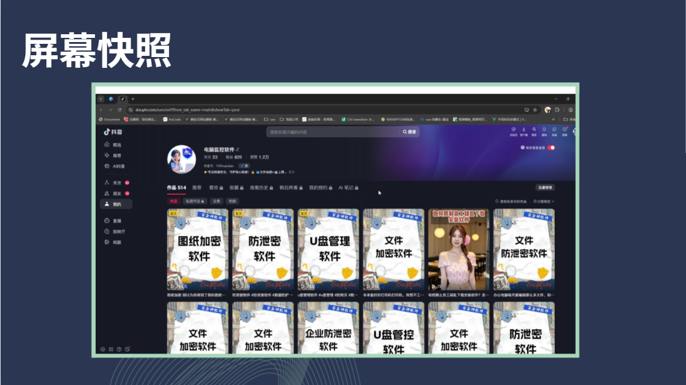The width and height of the screenshot is (686, 385).
Task: Click the edit pencil beside 电脑监控软件
Action: pos(238,150)
